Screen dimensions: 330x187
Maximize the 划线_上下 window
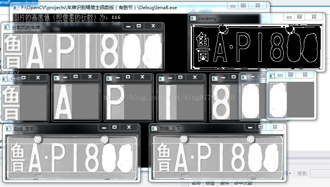point(261,127)
